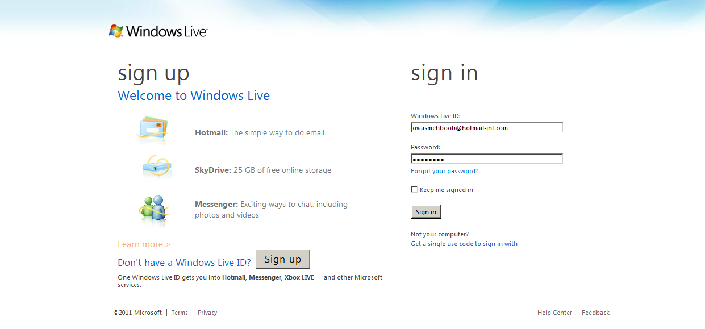The height and width of the screenshot is (329, 705).
Task: Get a single use code link
Action: coord(464,244)
